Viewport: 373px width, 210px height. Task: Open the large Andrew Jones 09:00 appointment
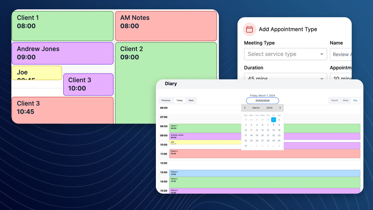pyautogui.click(x=62, y=53)
